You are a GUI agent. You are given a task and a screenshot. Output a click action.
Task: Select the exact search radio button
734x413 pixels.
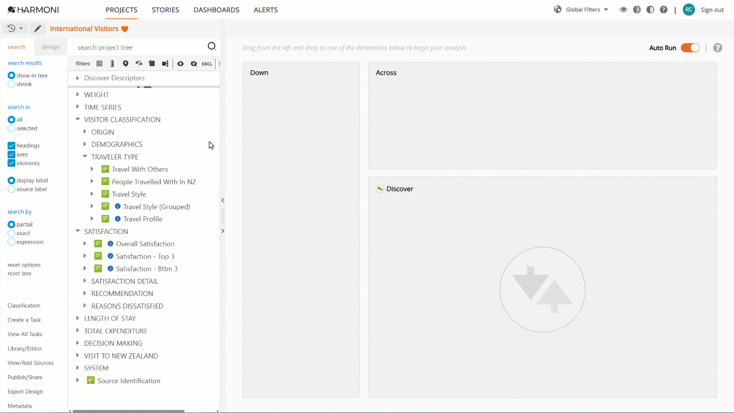(x=11, y=233)
